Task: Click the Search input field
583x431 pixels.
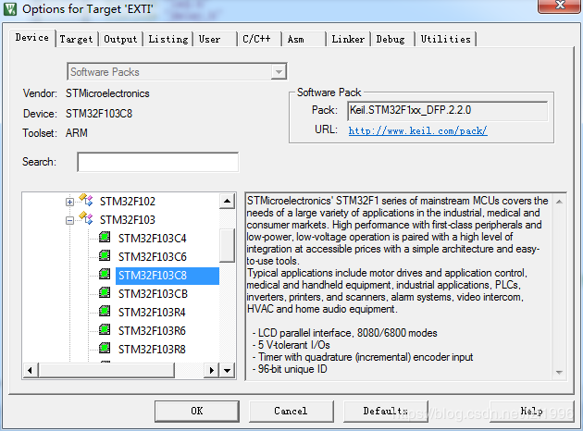Action: 158,162
